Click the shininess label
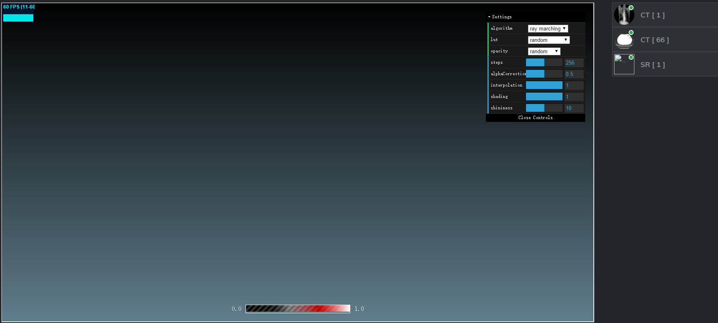 point(502,108)
